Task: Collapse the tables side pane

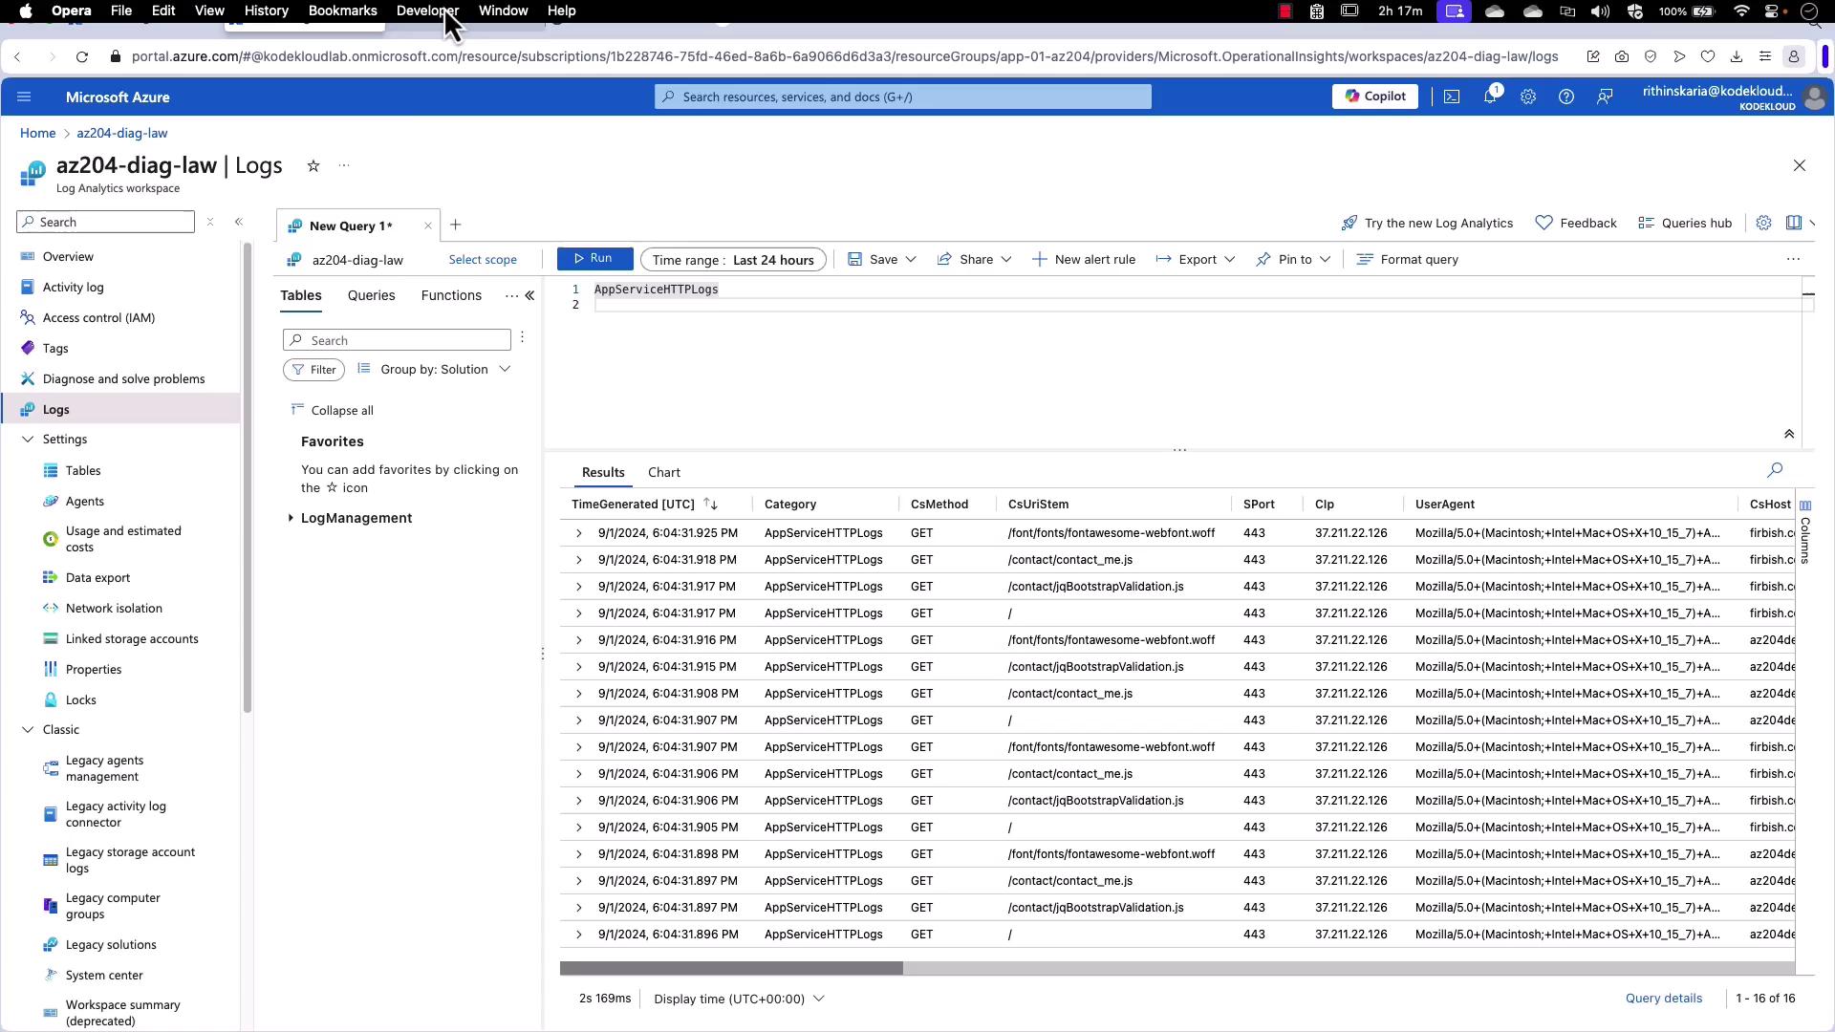Action: coord(529,296)
